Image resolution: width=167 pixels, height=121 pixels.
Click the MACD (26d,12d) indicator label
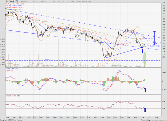pos(11,69)
